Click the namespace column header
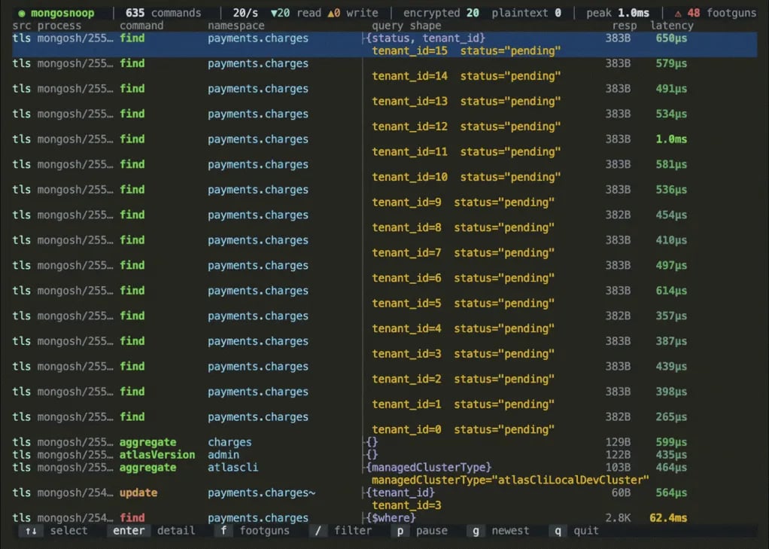 tap(236, 26)
